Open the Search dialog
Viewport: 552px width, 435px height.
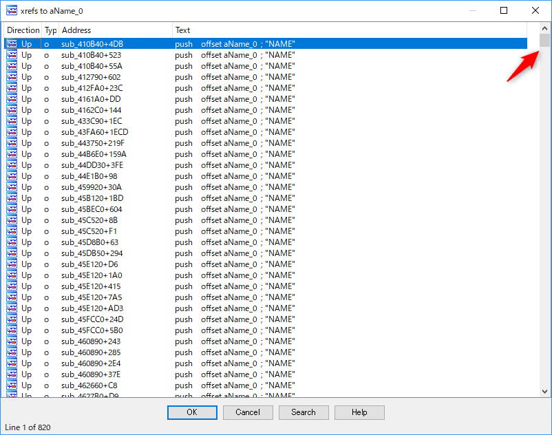pos(304,412)
